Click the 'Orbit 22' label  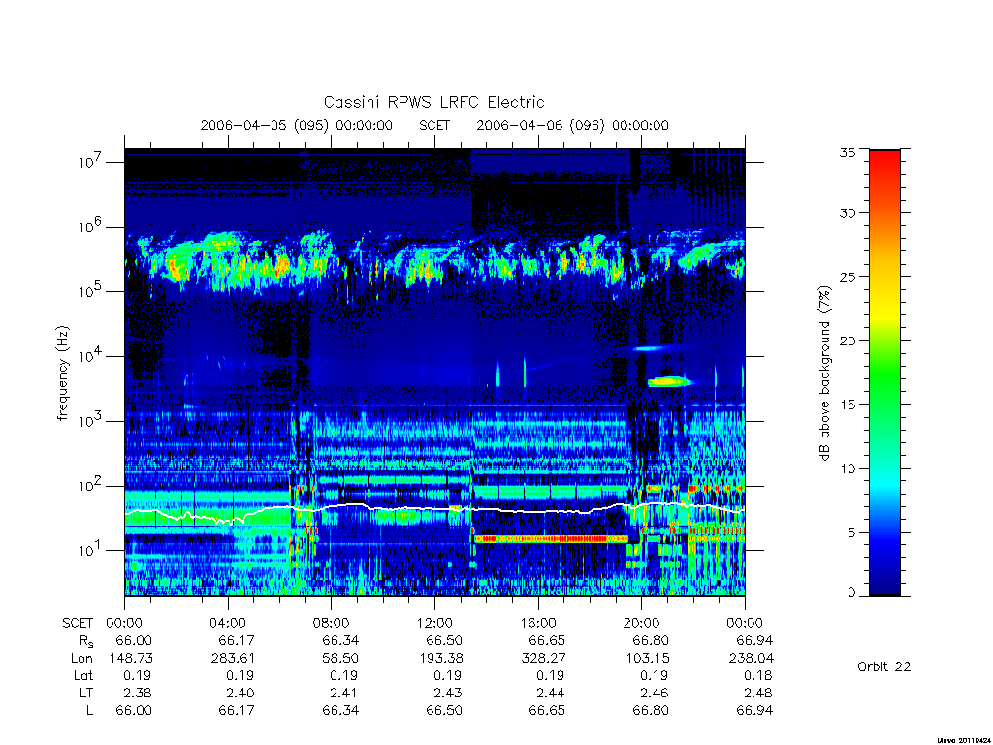(884, 666)
